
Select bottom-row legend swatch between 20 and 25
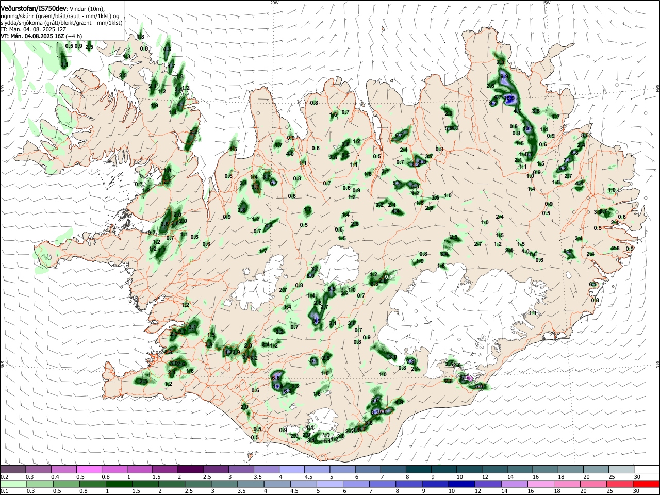click(x=594, y=484)
